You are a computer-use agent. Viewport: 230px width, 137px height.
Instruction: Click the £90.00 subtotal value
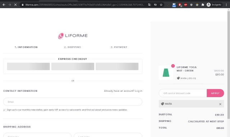click(x=220, y=115)
